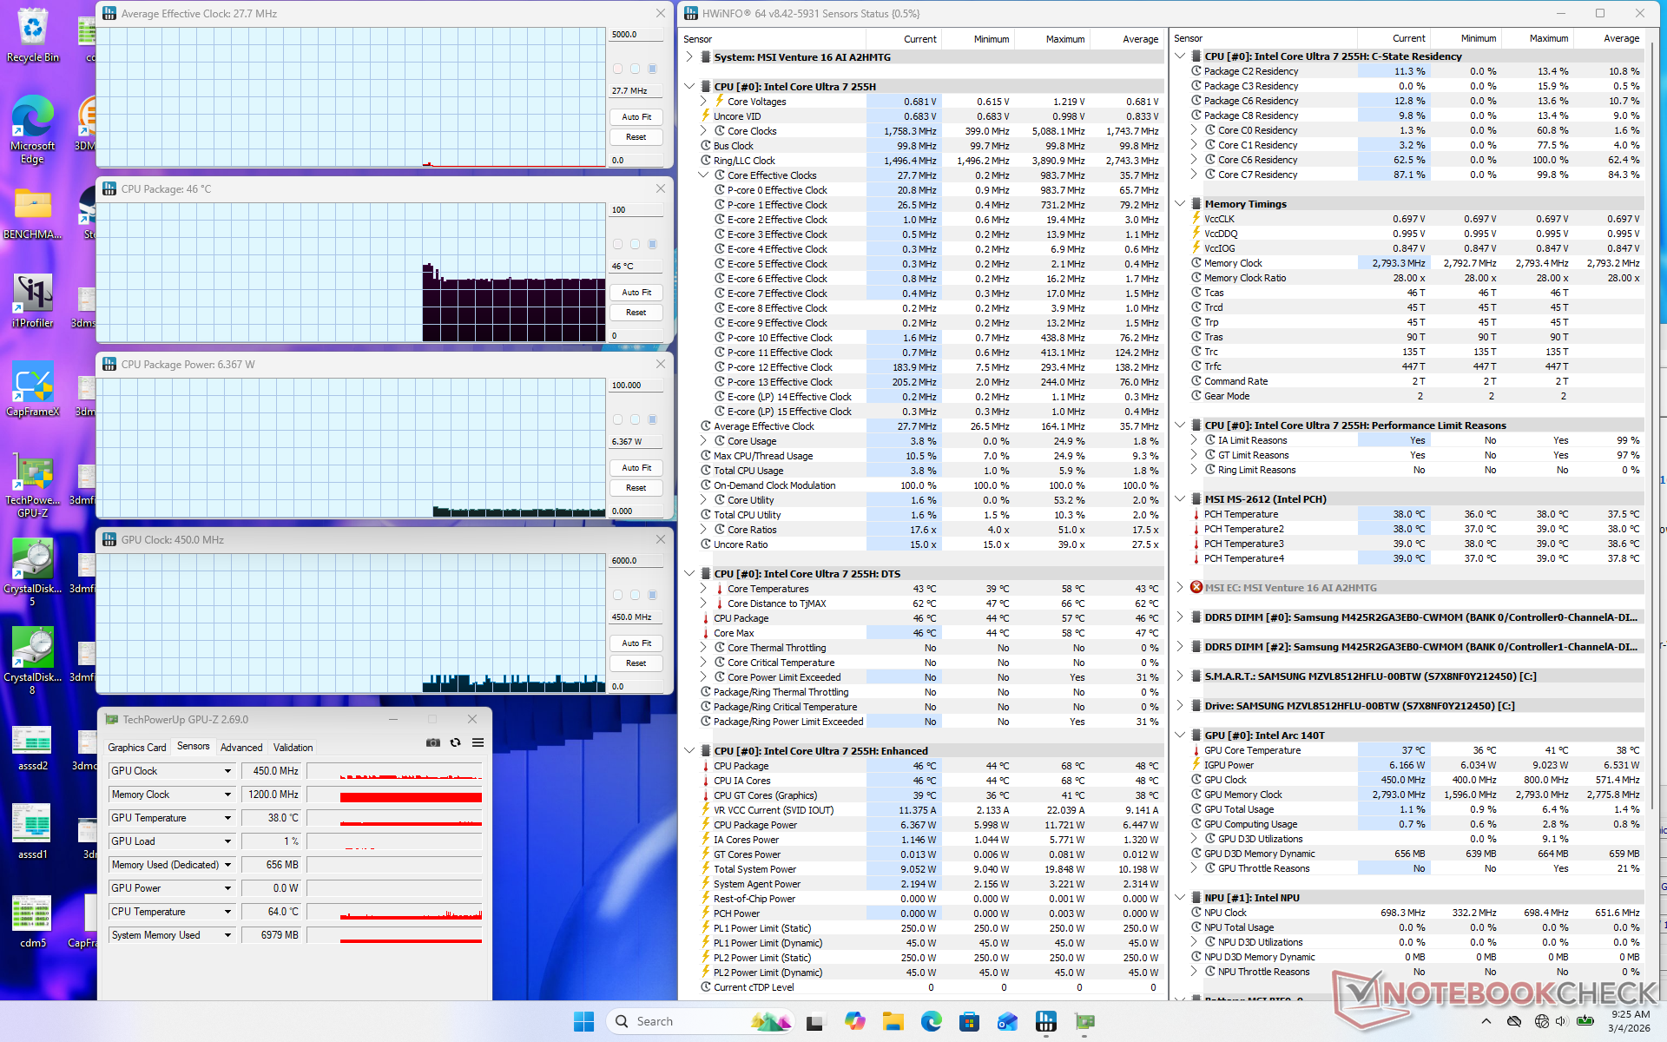
Task: Click Auto Fit in the CPU Package graph
Action: pyautogui.click(x=636, y=293)
